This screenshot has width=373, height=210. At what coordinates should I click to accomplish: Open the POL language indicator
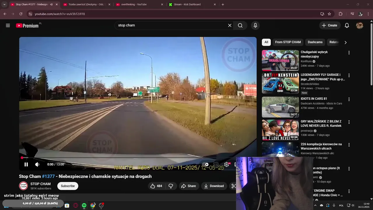point(341,205)
